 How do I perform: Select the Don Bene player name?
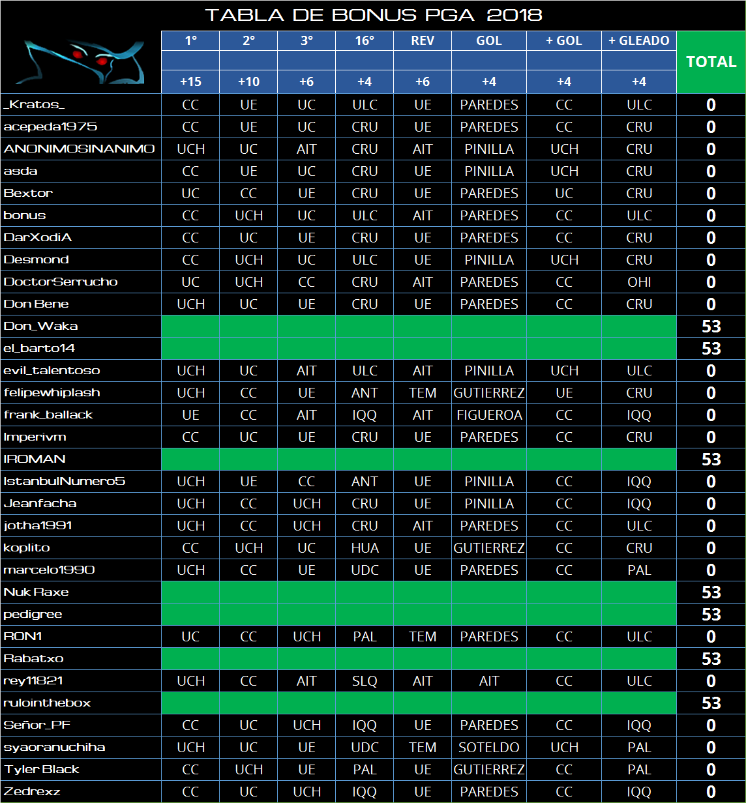36,304
